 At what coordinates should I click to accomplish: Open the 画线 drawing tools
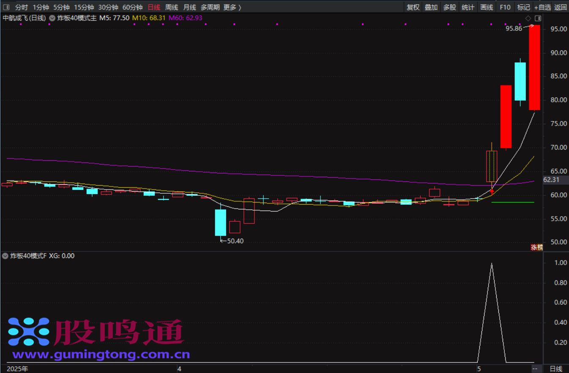[x=487, y=7]
